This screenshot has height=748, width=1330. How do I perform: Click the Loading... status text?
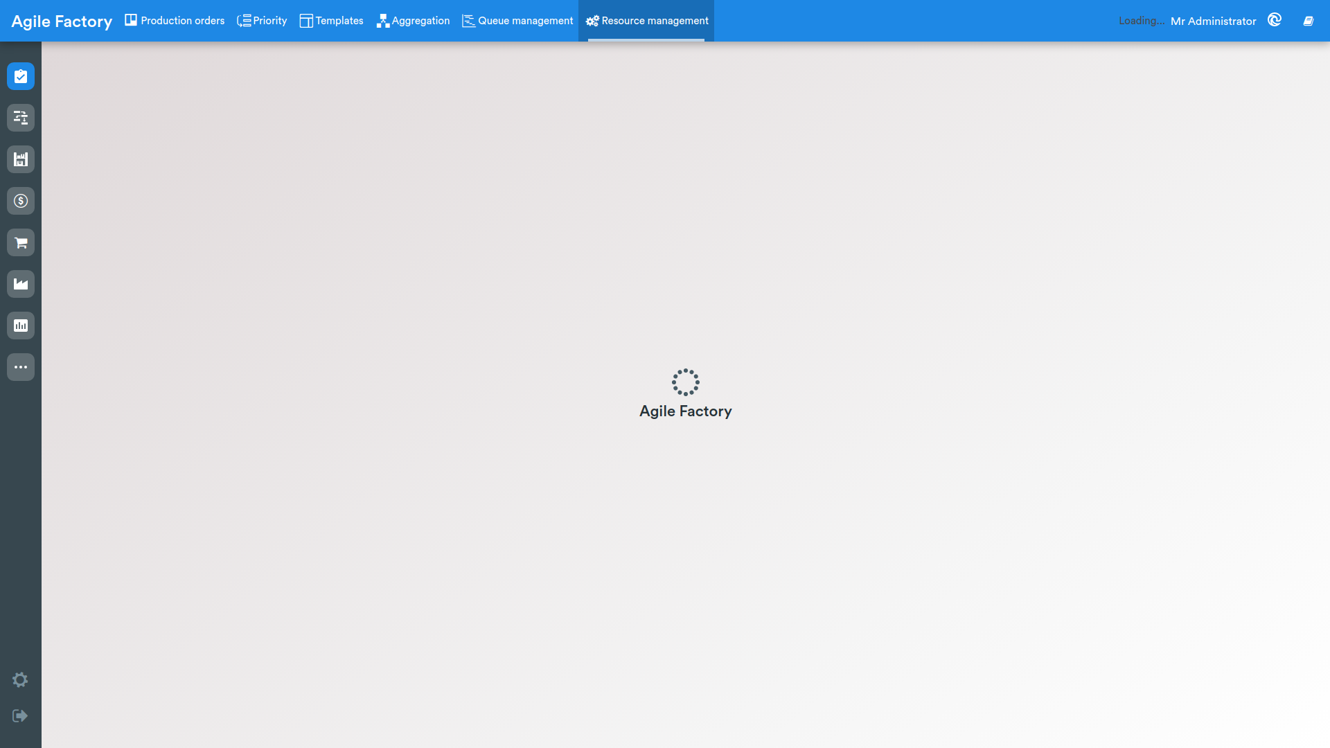pyautogui.click(x=1141, y=21)
